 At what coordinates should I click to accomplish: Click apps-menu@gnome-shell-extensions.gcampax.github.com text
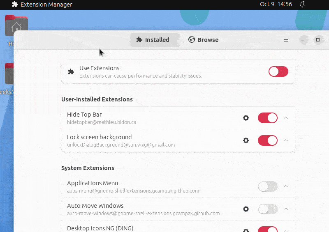click(x=133, y=191)
